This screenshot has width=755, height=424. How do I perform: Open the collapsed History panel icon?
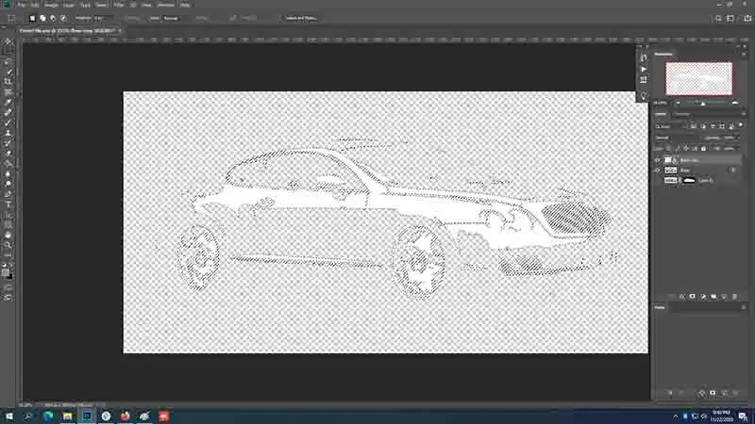tap(644, 57)
